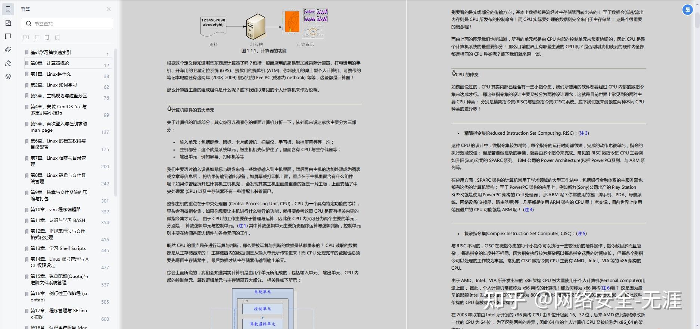
Task: Click the bookmark flag icon beside 第10章
Action: [x=27, y=210]
